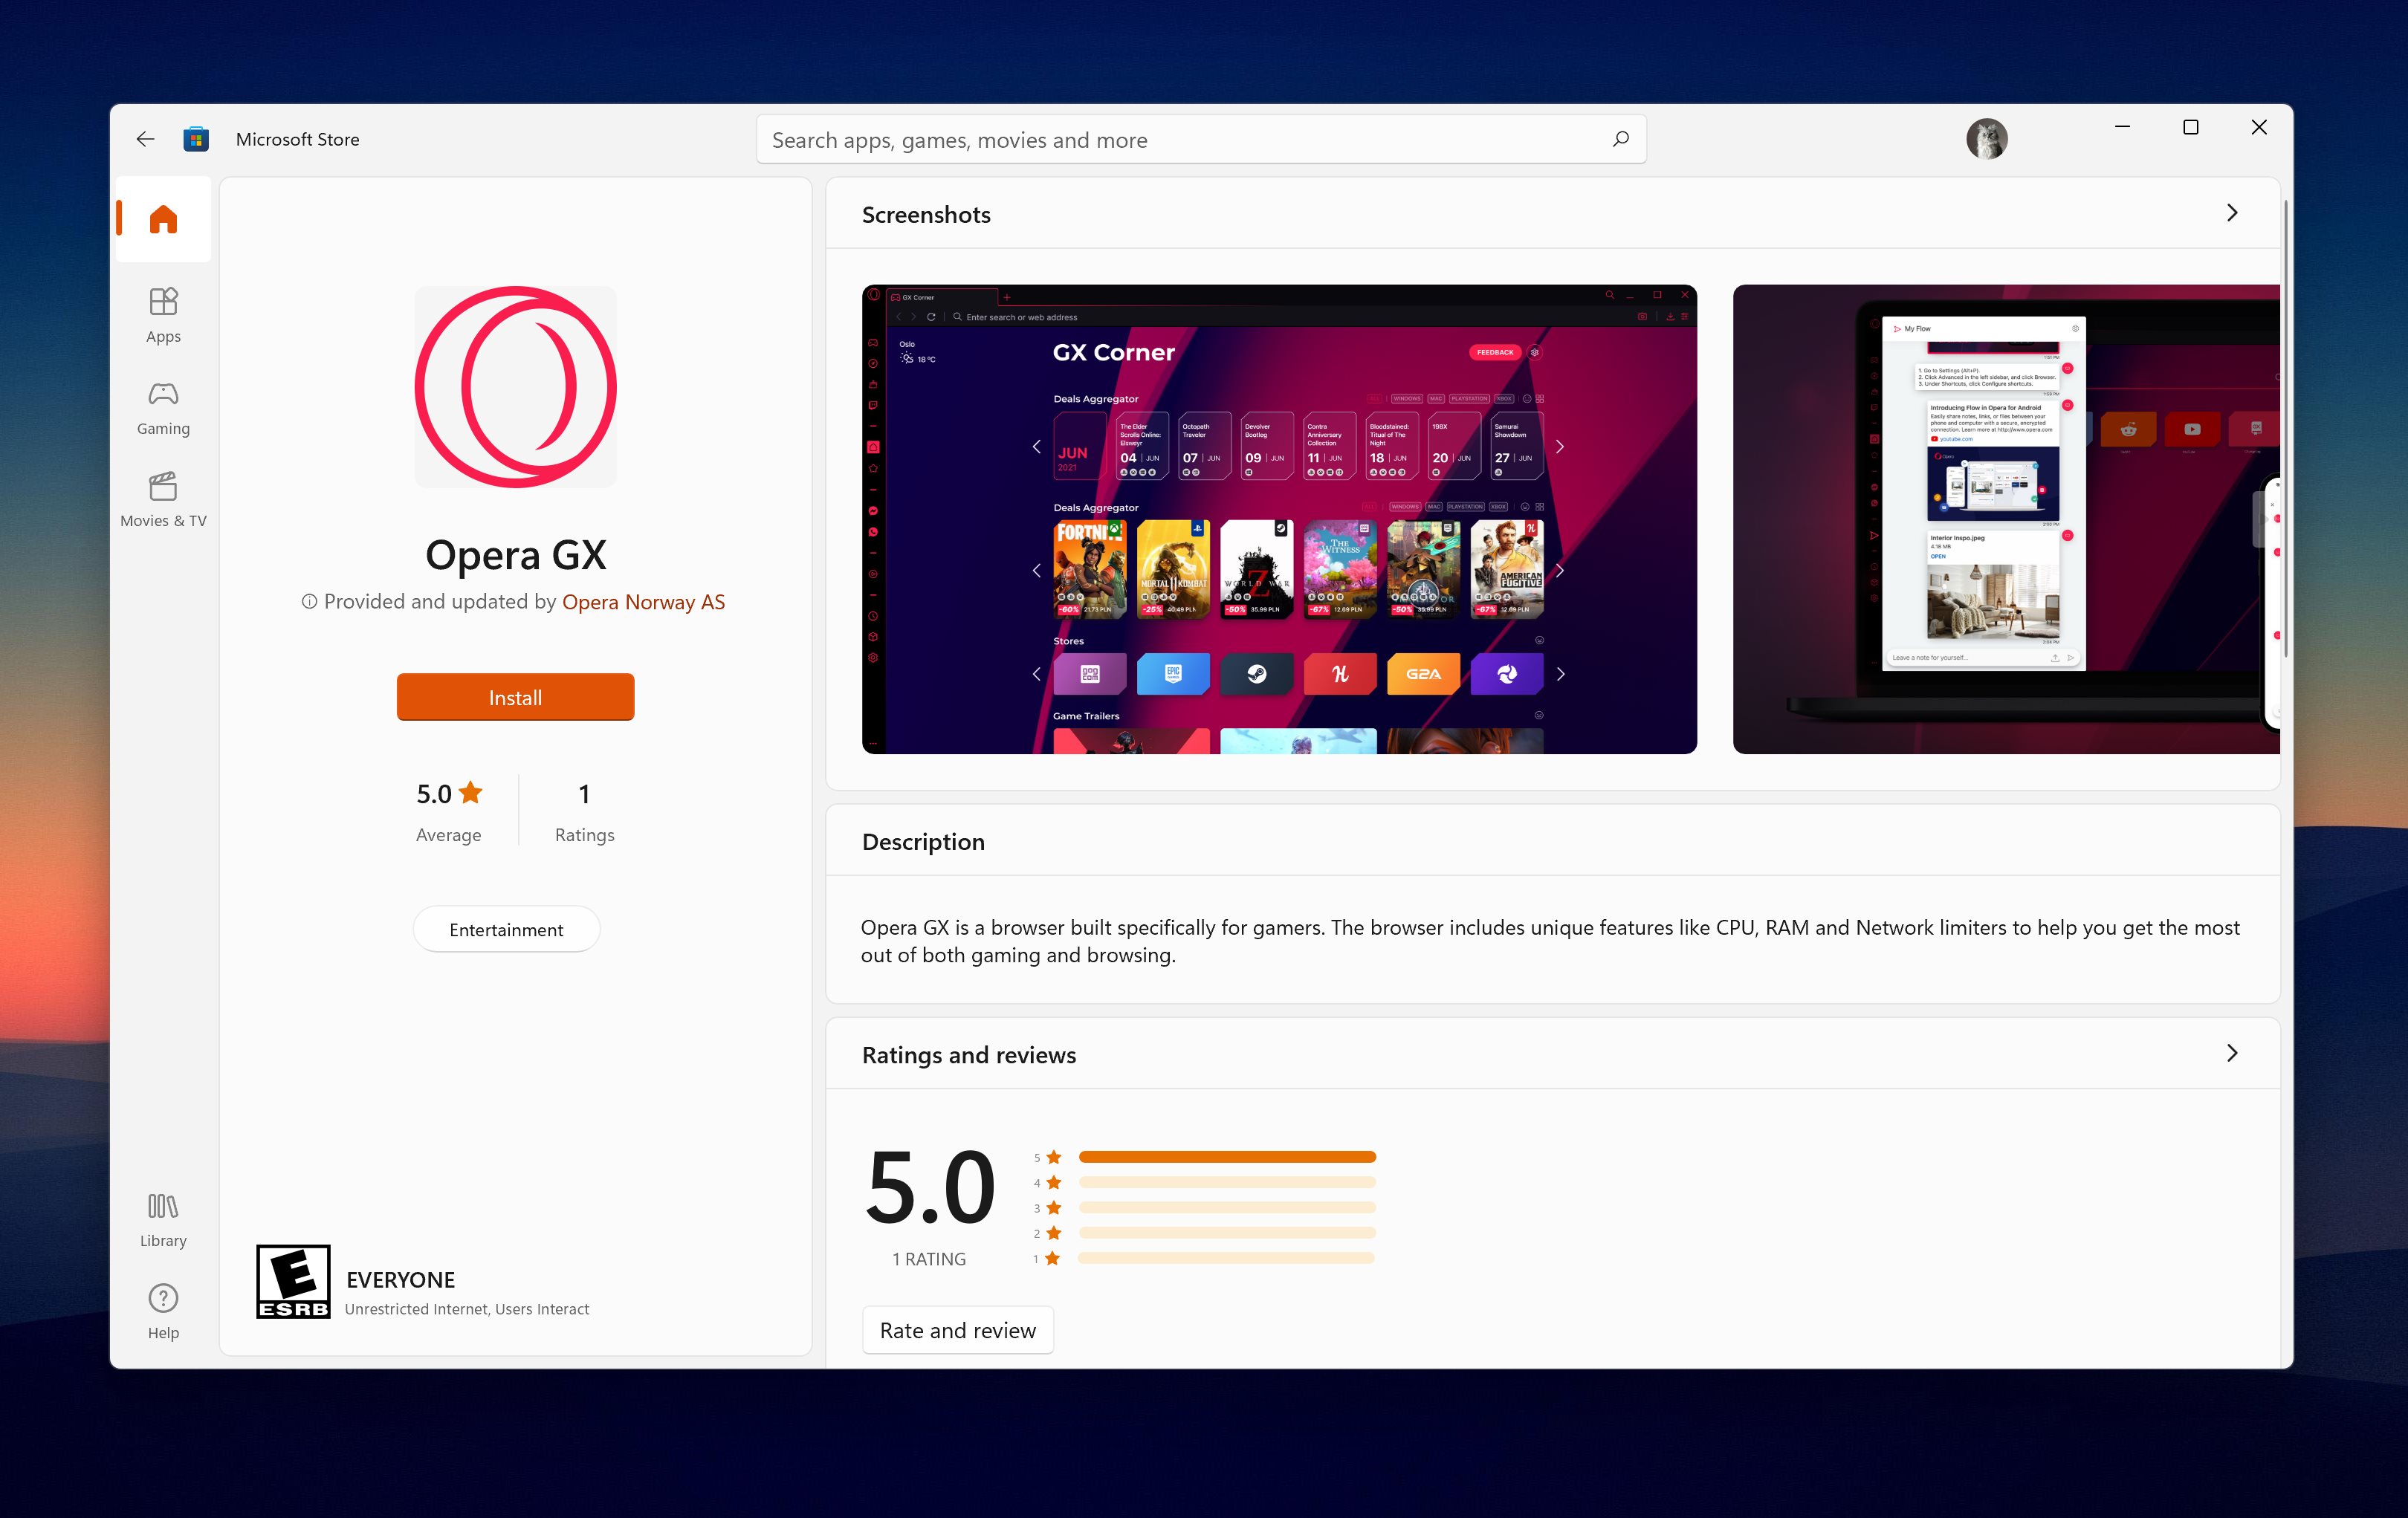Click the Home icon in sidebar
Viewport: 2408px width, 1518px height.
pyautogui.click(x=163, y=219)
